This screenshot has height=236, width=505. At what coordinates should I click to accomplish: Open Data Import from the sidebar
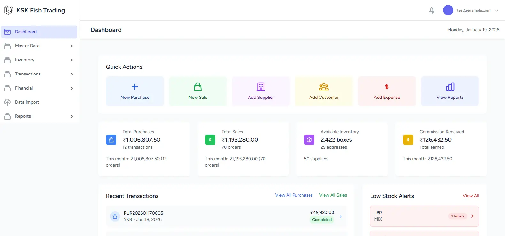[x=27, y=102]
